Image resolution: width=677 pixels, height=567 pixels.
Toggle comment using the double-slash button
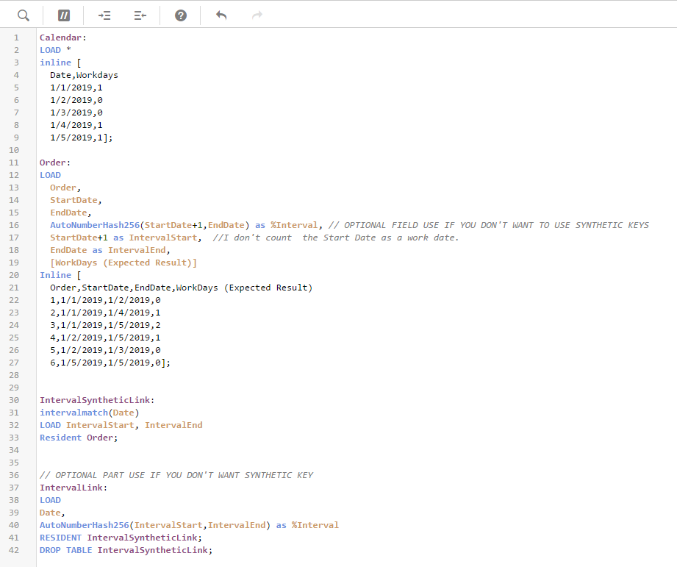(x=64, y=15)
